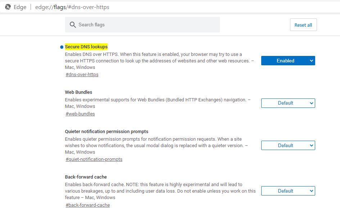This screenshot has width=340, height=211.
Task: Select the Web Bundles flag heading
Action: pyautogui.click(x=78, y=92)
